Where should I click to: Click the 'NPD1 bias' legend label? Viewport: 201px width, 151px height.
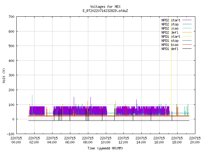point(170,45)
